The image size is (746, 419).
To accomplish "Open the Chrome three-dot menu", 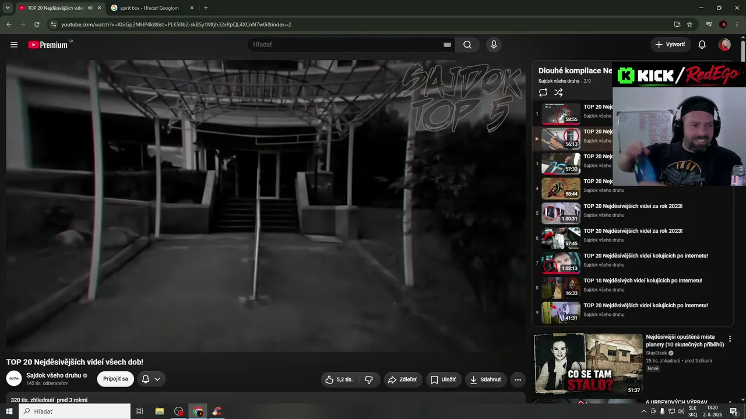I will click(x=737, y=24).
